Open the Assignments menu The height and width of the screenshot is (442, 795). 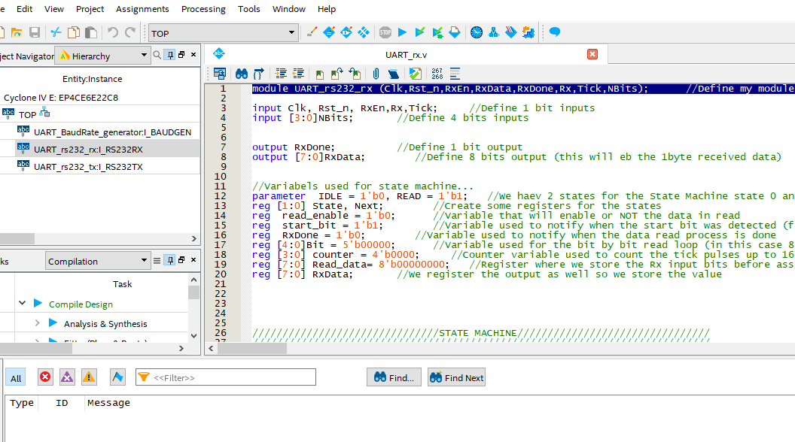(142, 9)
